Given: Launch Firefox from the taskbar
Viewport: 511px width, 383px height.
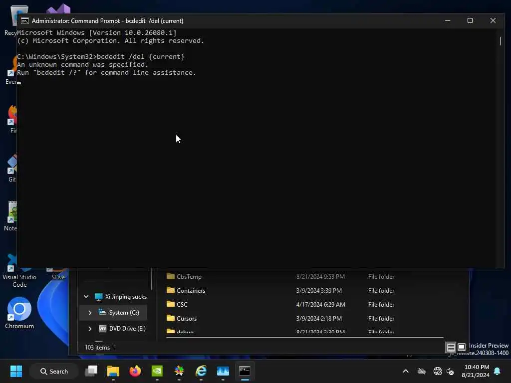Looking at the screenshot, I should click(x=135, y=371).
